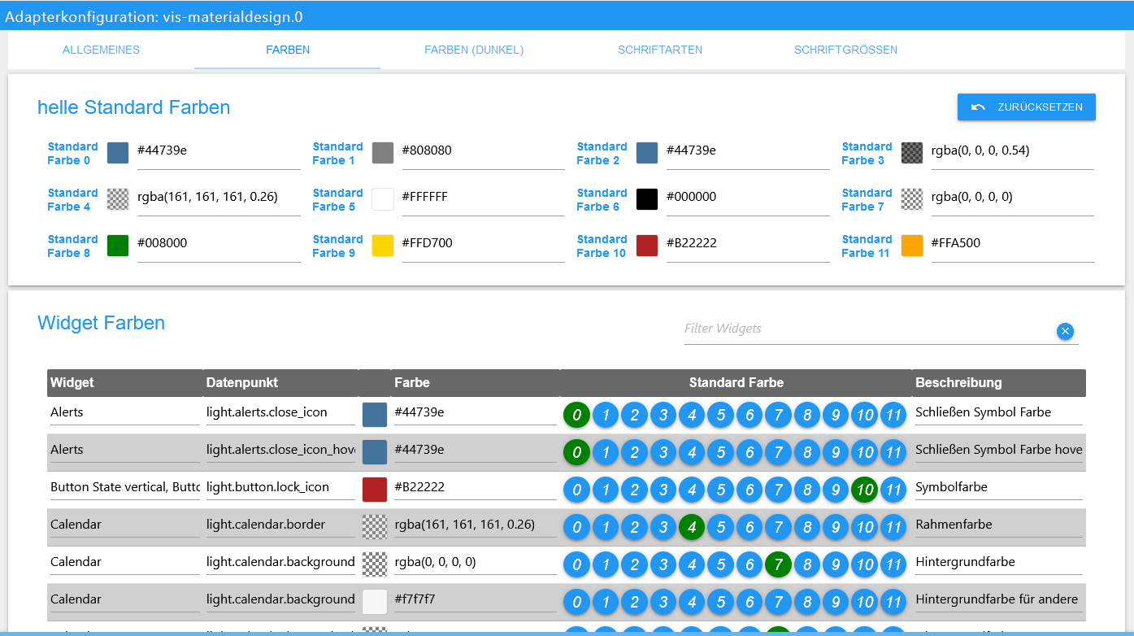Click the Standard Farbe column header

(736, 383)
